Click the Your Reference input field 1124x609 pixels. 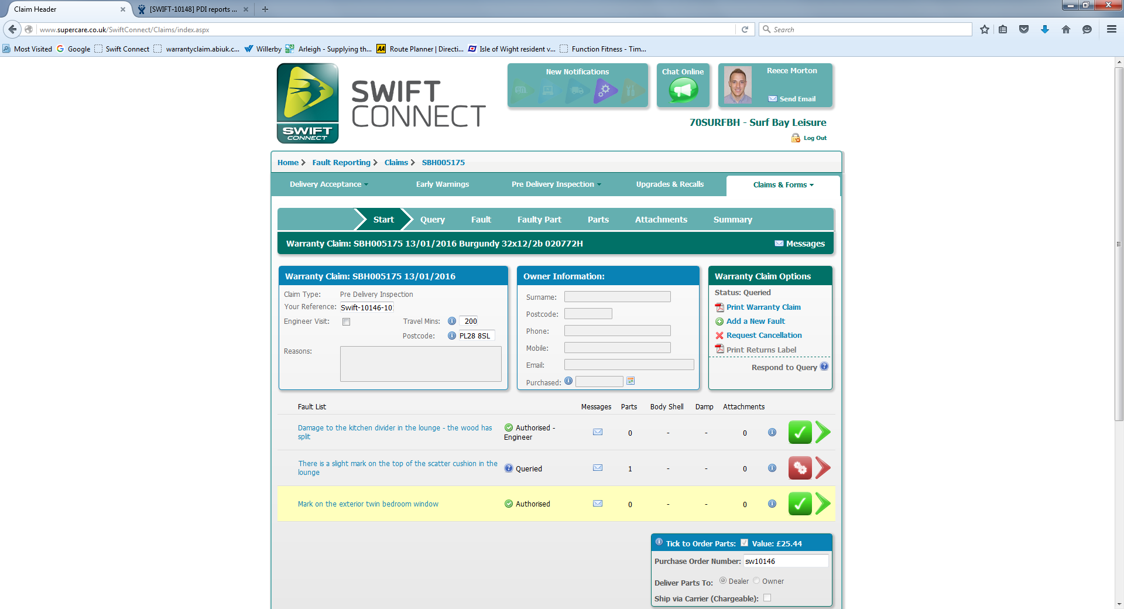pos(366,307)
